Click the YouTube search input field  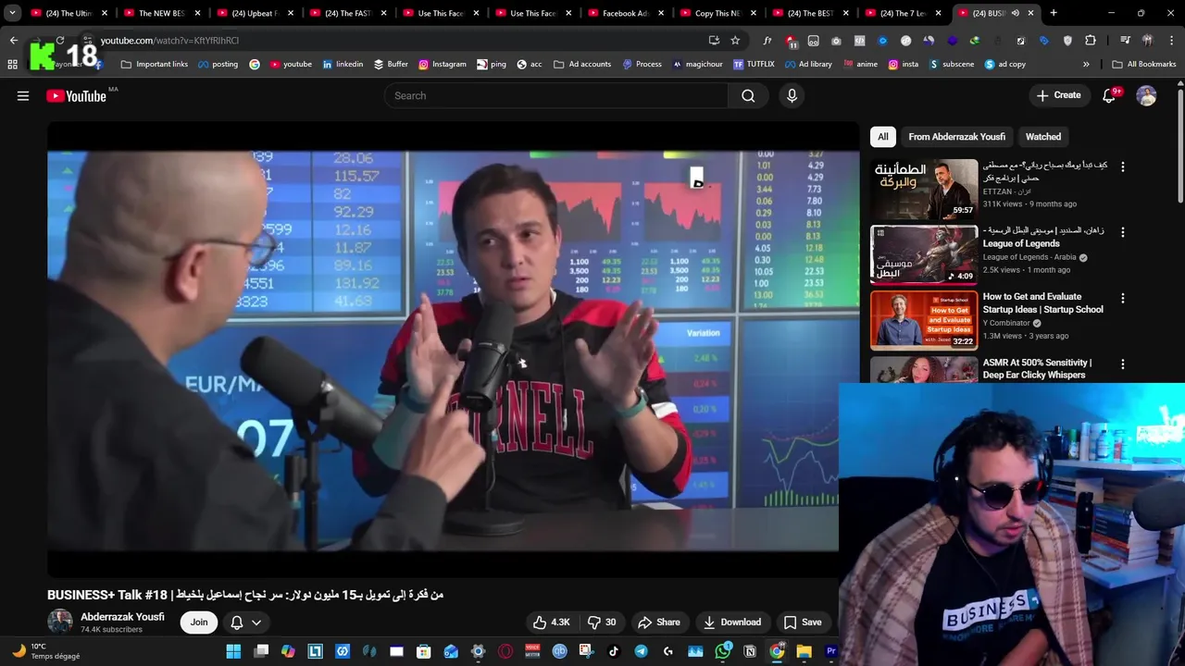click(555, 96)
